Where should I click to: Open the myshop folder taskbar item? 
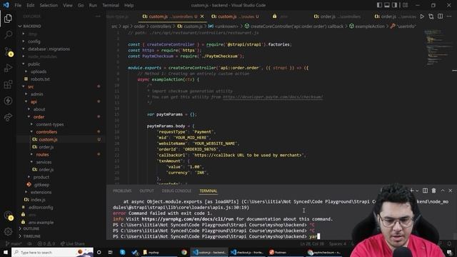(154, 252)
